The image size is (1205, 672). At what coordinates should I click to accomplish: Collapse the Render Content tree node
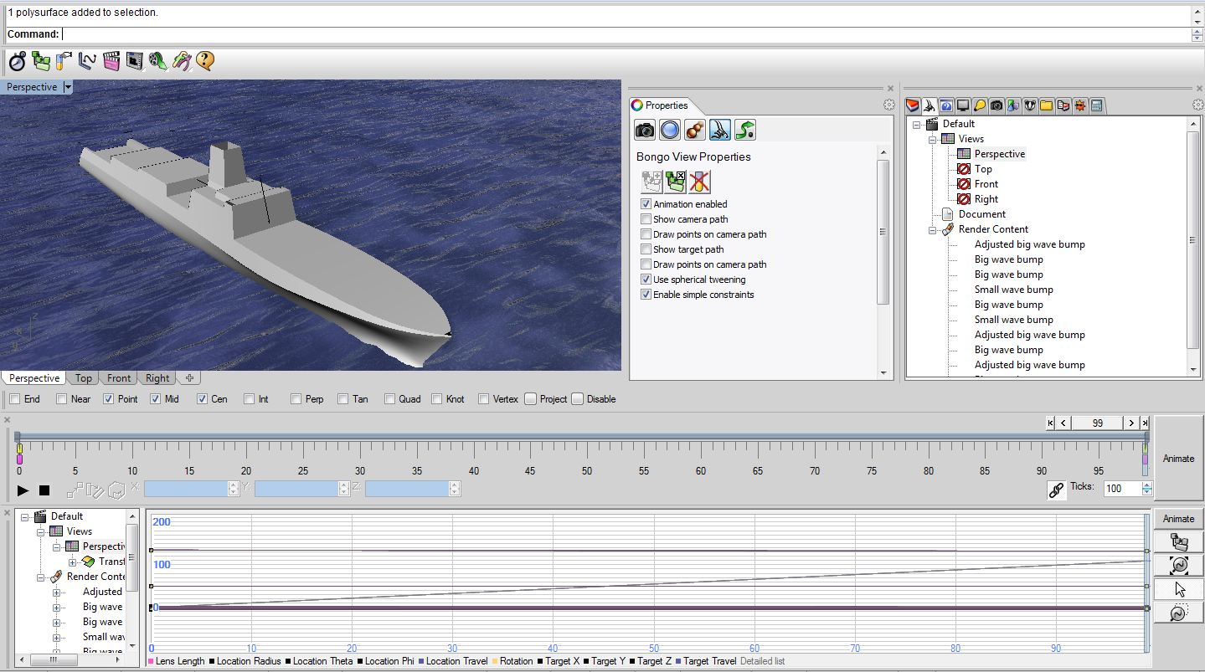click(933, 229)
